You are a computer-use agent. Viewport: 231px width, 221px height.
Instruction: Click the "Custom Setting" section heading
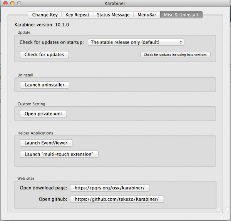31,104
